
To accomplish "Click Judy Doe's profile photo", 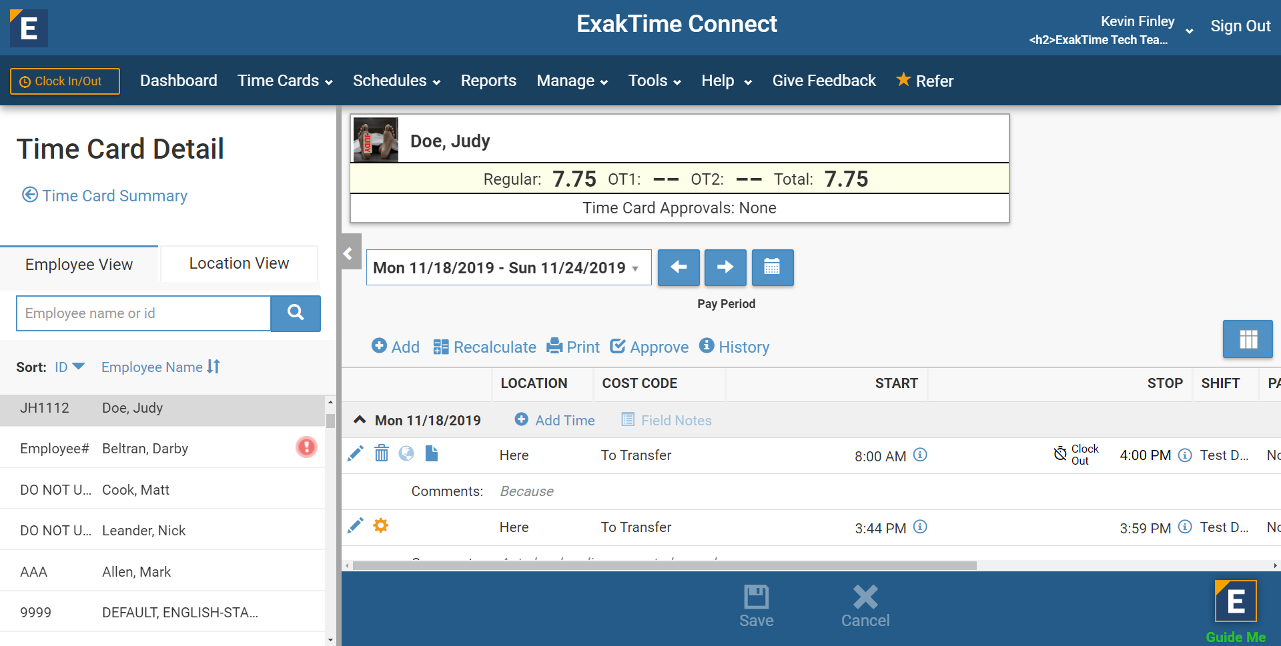I will click(376, 140).
